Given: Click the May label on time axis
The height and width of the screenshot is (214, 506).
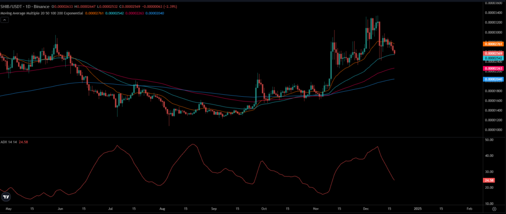Looking at the screenshot, I should (9, 209).
